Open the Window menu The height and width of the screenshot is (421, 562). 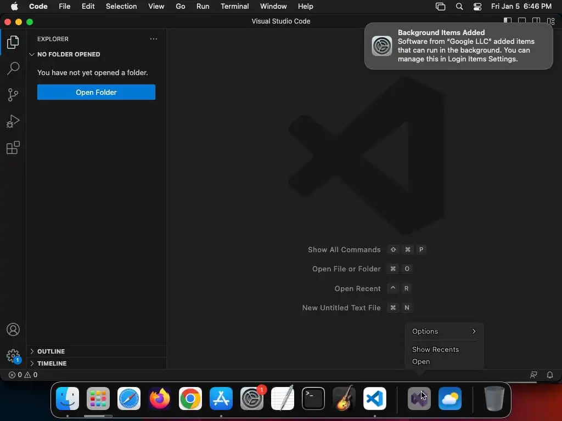(273, 7)
